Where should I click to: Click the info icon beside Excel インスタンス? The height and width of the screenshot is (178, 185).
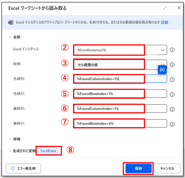(x=172, y=50)
